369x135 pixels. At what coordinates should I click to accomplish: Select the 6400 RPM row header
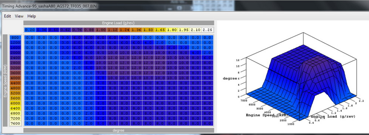coord(15,108)
